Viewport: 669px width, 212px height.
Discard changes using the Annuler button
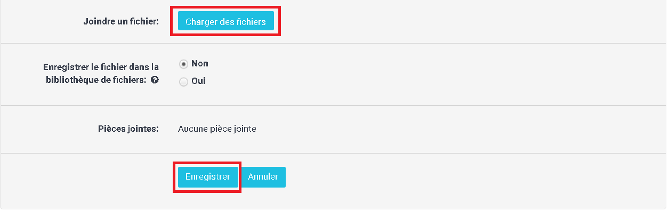(263, 177)
